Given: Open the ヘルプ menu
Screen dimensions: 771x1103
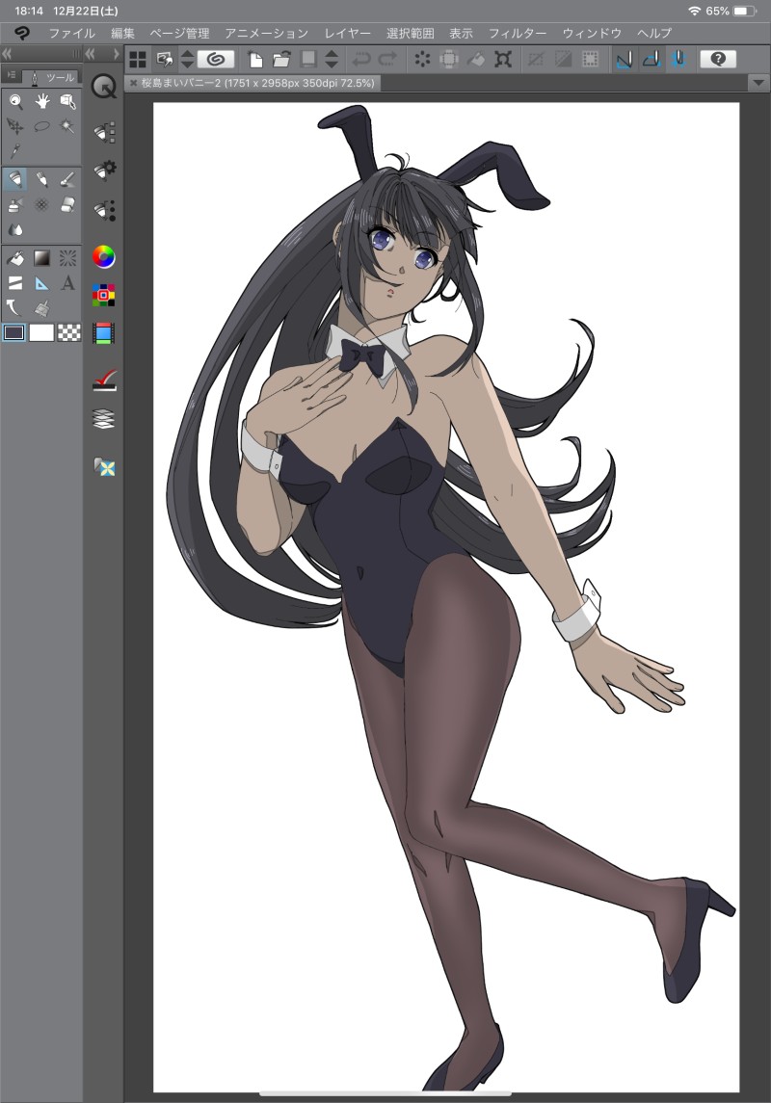Looking at the screenshot, I should tap(654, 33).
